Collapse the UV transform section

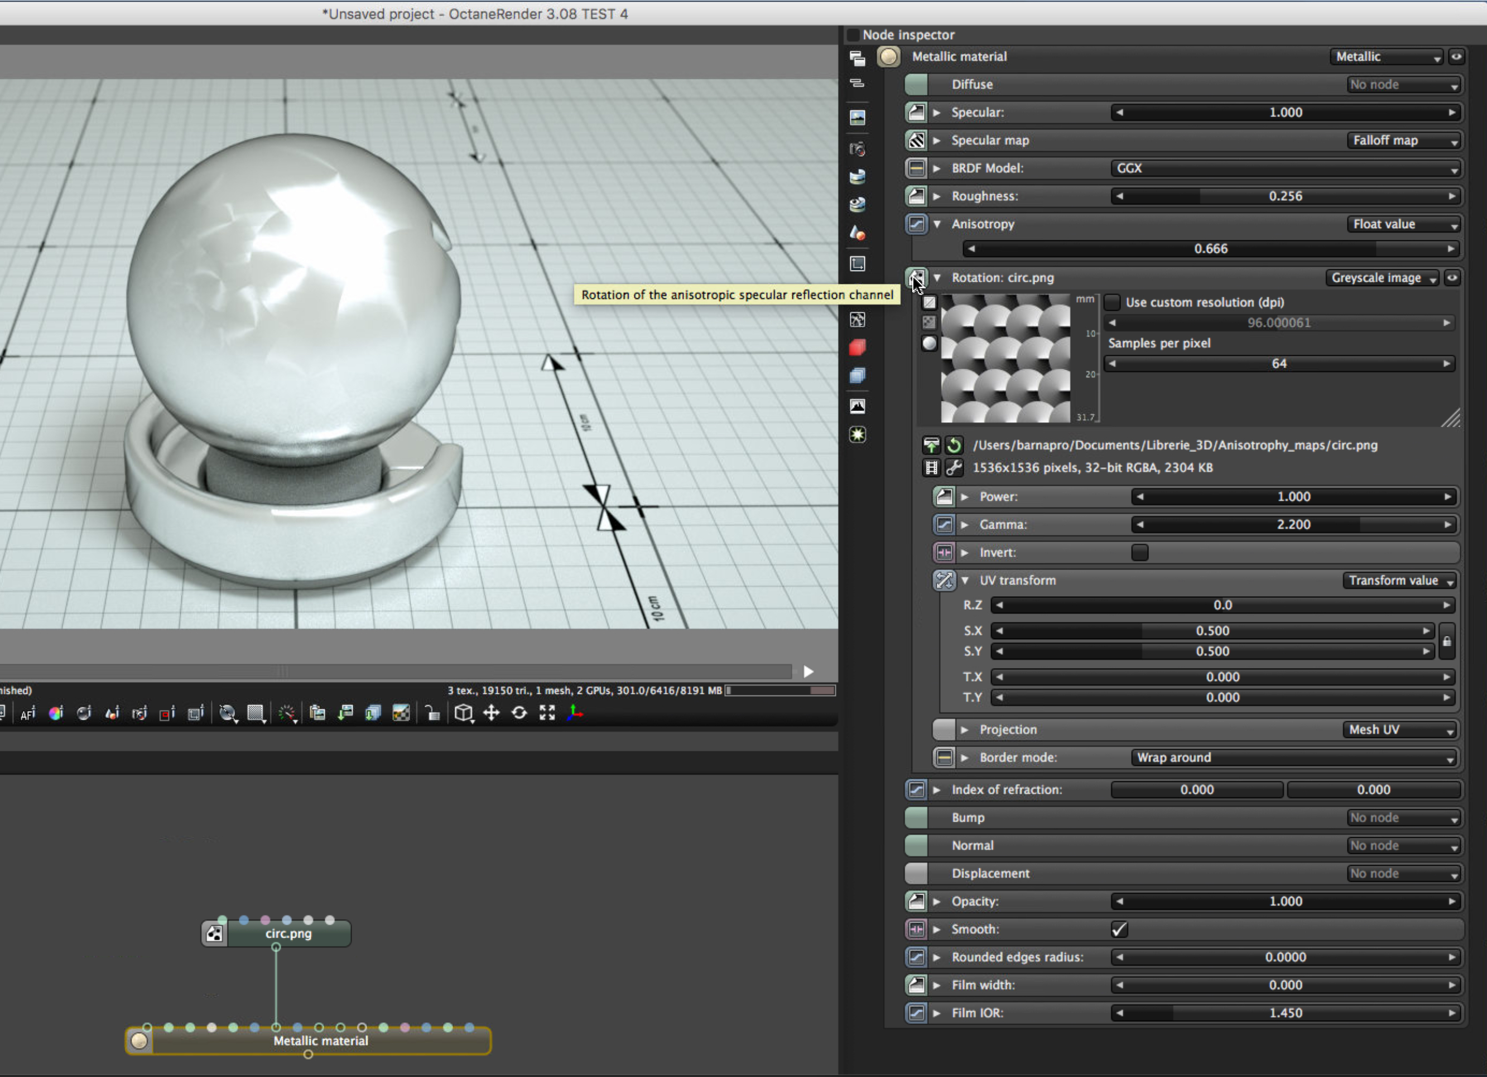point(965,580)
